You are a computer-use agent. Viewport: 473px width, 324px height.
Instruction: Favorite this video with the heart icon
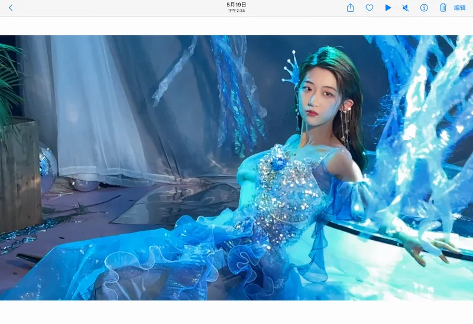[369, 8]
